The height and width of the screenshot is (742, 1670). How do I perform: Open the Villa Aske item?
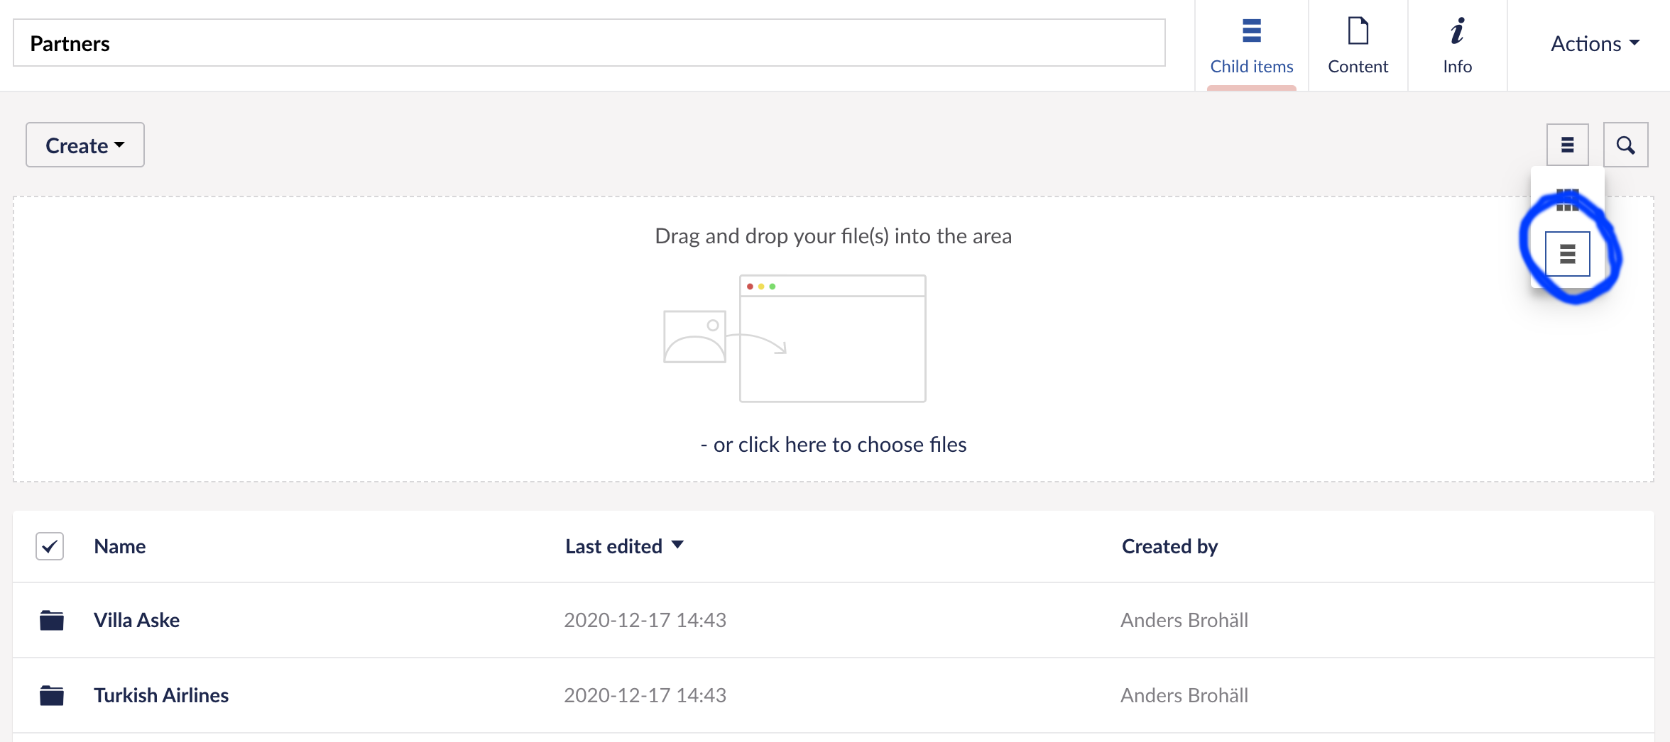point(136,620)
